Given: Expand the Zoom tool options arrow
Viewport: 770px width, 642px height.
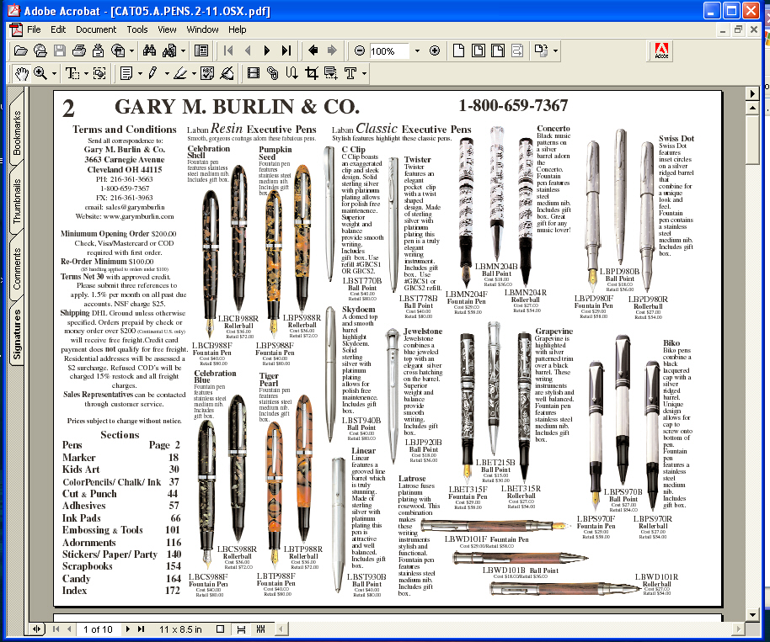Looking at the screenshot, I should pos(54,73).
